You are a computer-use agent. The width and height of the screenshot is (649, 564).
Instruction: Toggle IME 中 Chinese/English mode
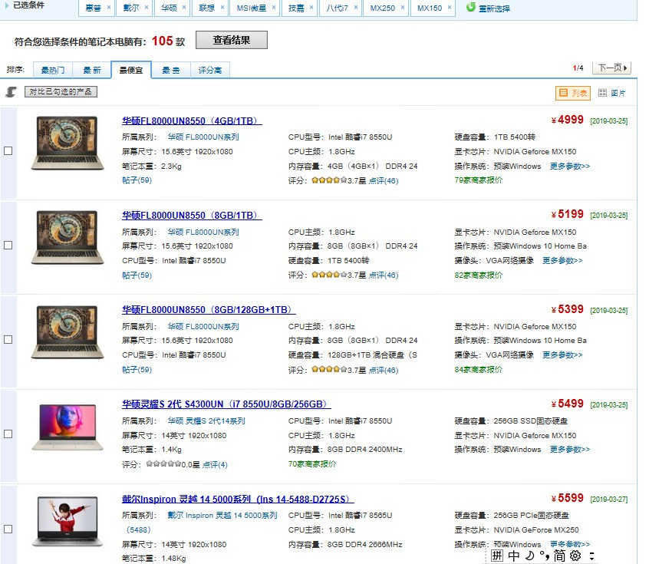click(514, 555)
